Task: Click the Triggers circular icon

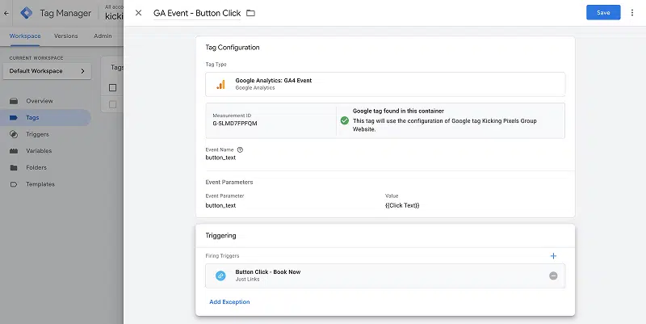Action: (14, 134)
